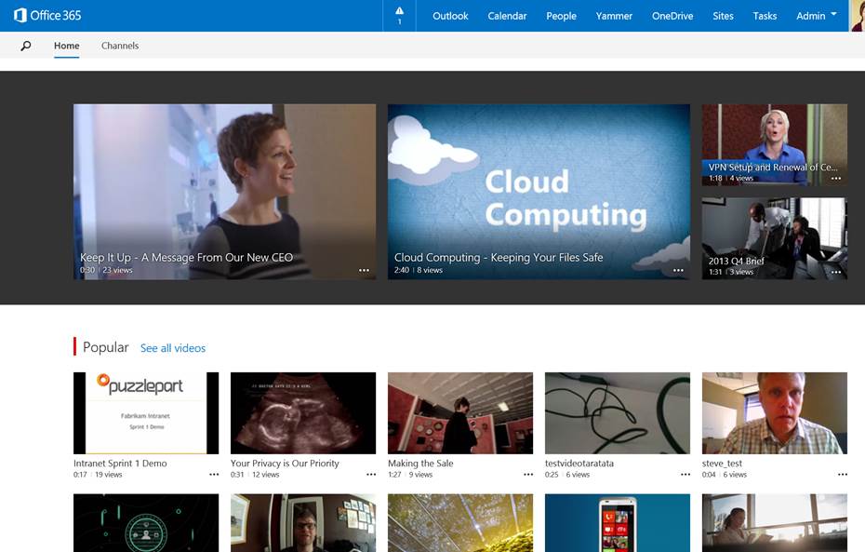Play the testvideotaratata cables thumbnail
The image size is (865, 552).
click(x=618, y=413)
